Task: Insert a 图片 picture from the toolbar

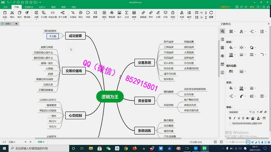Action: [x=119, y=14]
